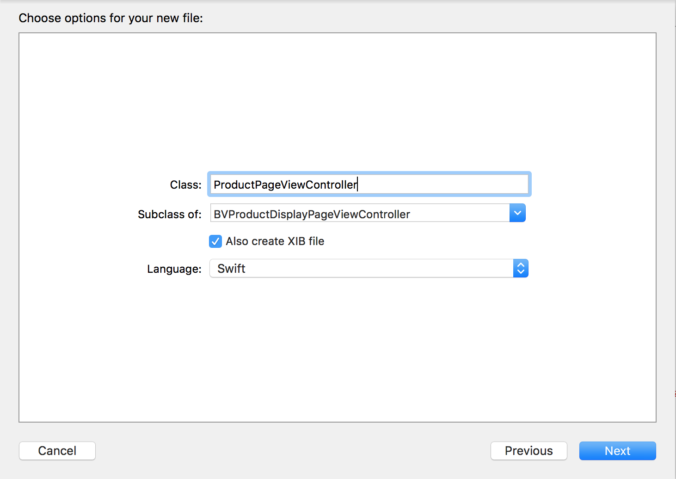The image size is (676, 479).
Task: Click the "Language:" label
Action: [x=174, y=269]
